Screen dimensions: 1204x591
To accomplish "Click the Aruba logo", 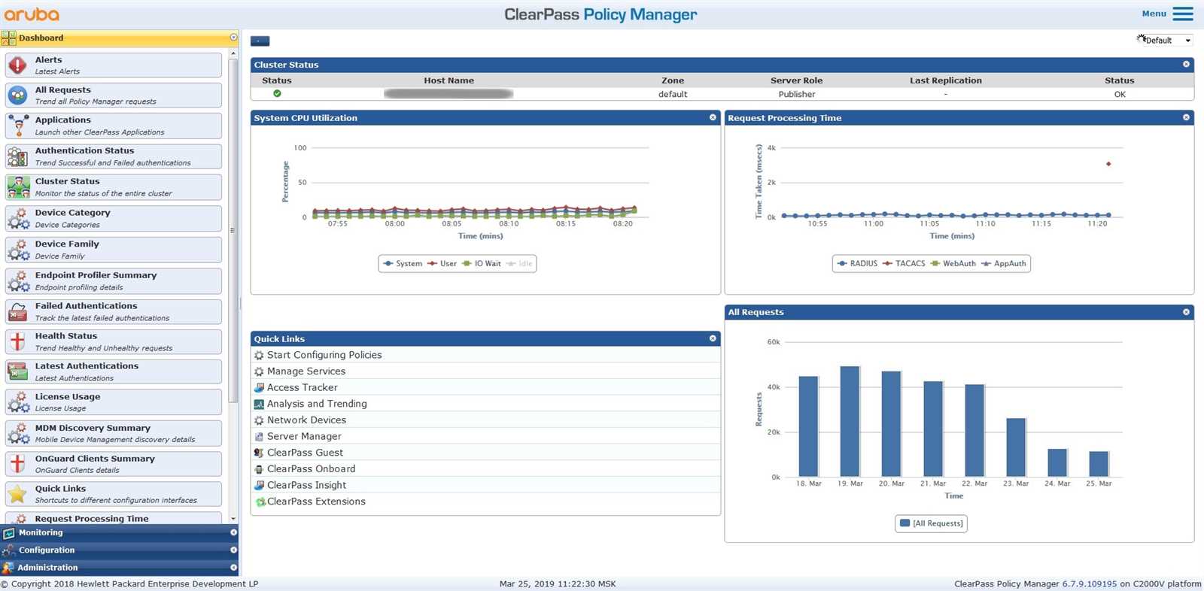I will coord(32,14).
